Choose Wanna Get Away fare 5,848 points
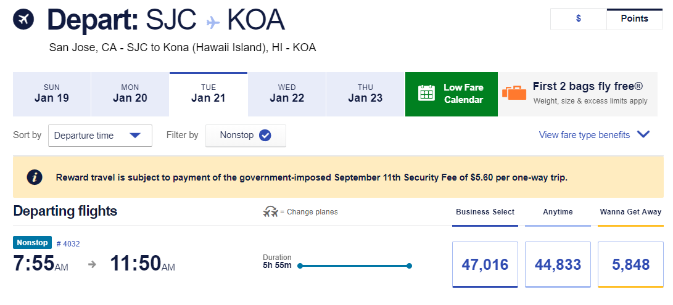Viewport: 673px width, 305px height. click(630, 264)
